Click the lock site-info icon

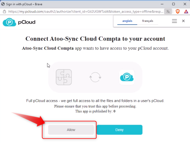click(5, 11)
